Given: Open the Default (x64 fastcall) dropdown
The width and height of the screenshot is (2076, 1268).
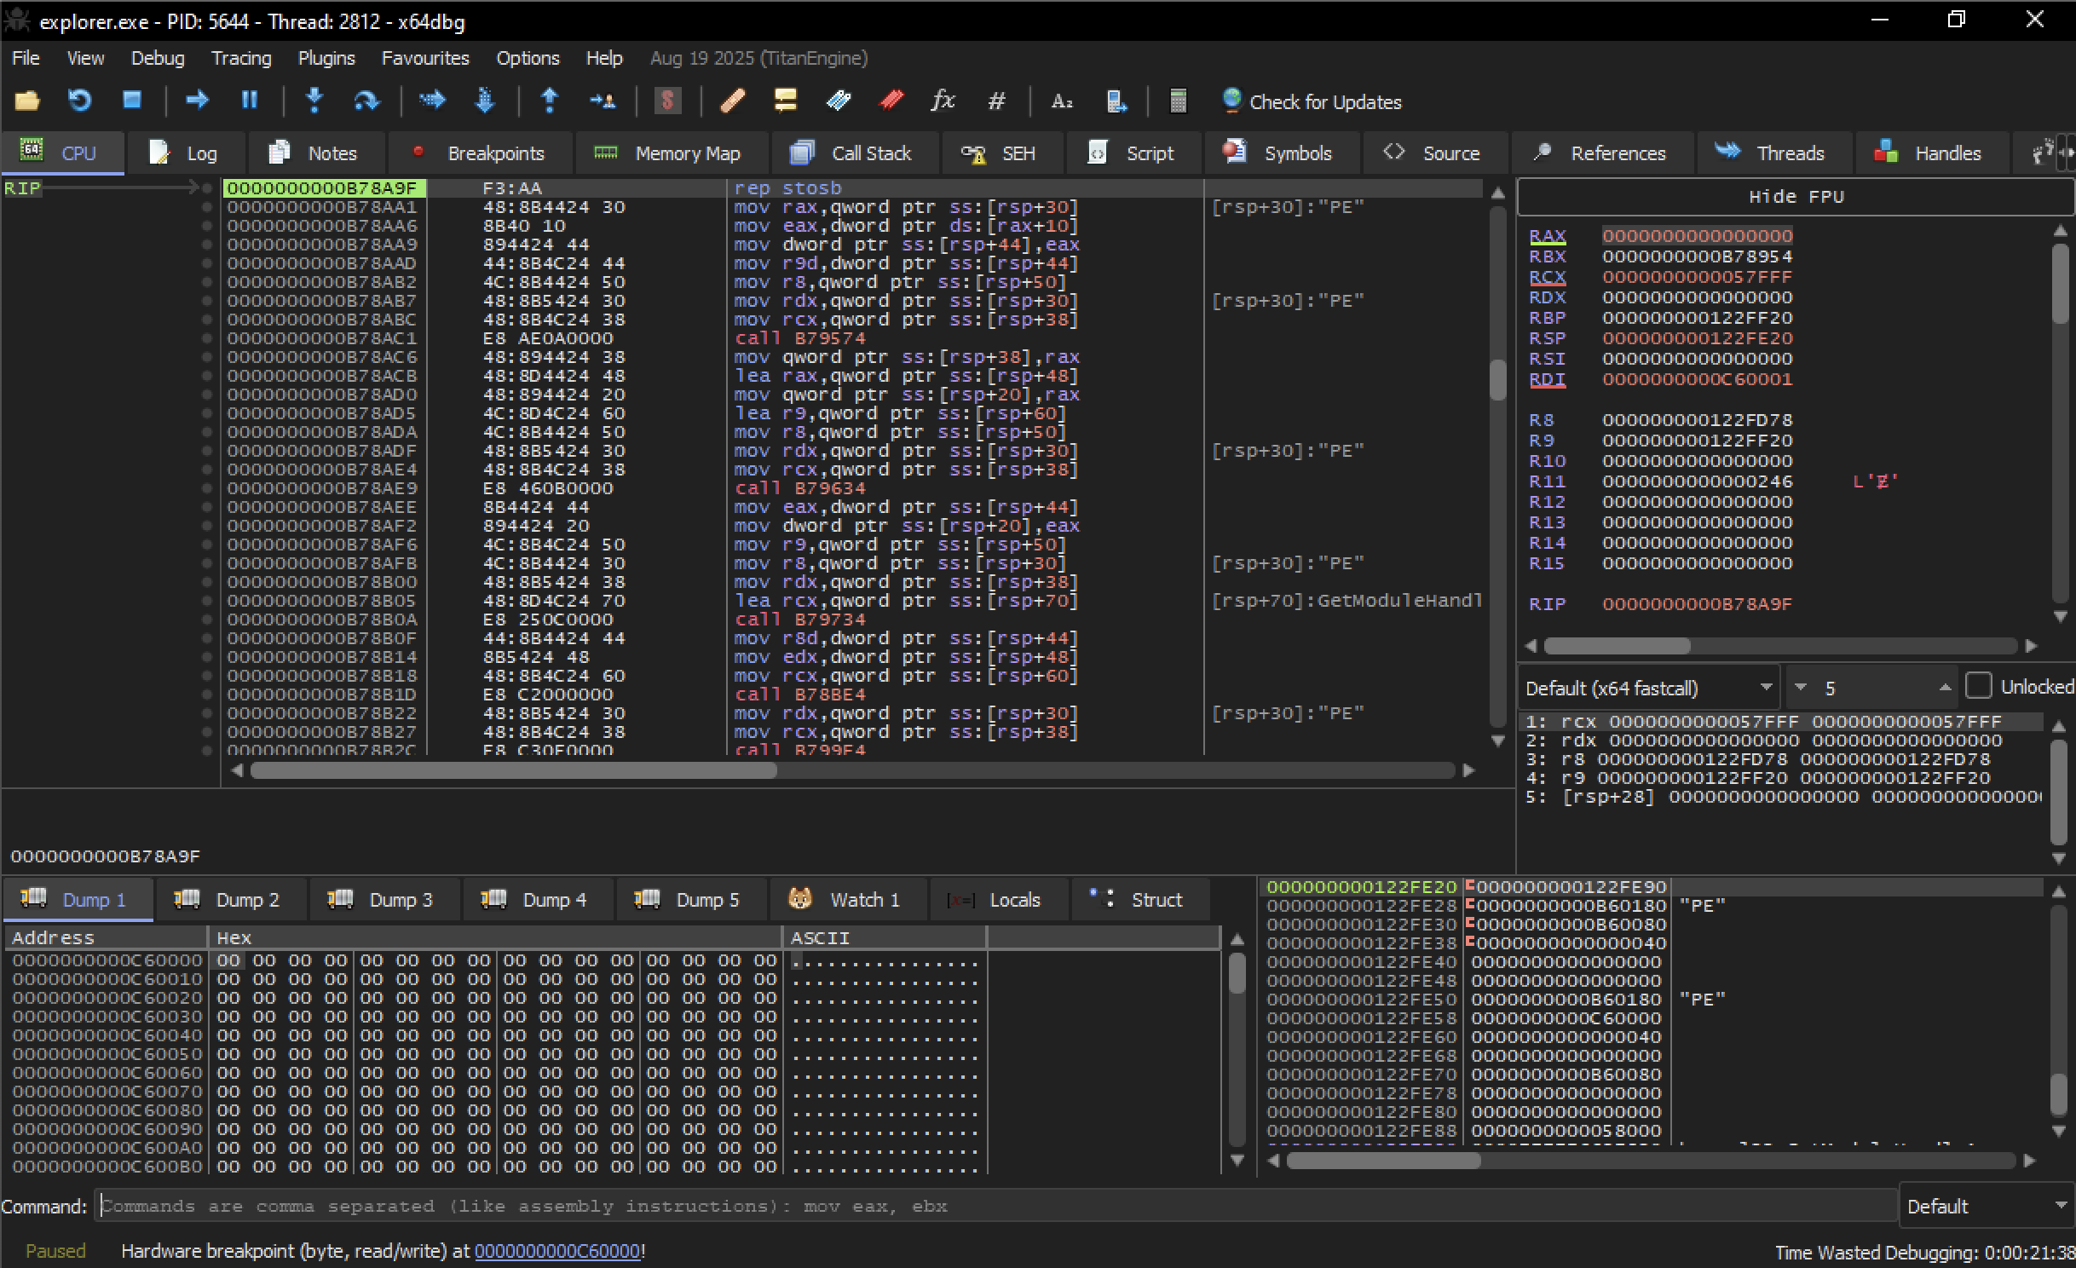Looking at the screenshot, I should (1649, 688).
